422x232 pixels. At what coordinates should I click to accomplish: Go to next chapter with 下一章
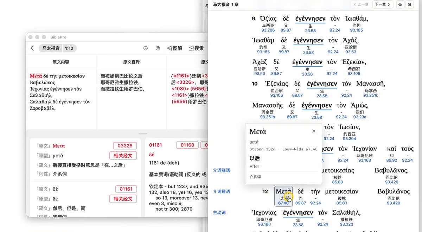(x=383, y=5)
